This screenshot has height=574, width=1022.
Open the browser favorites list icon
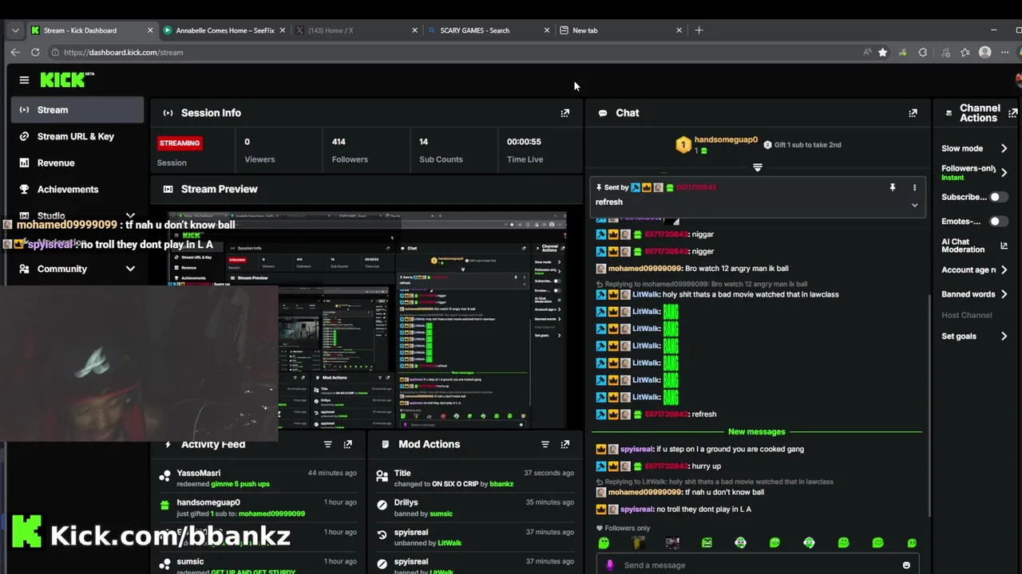point(965,53)
